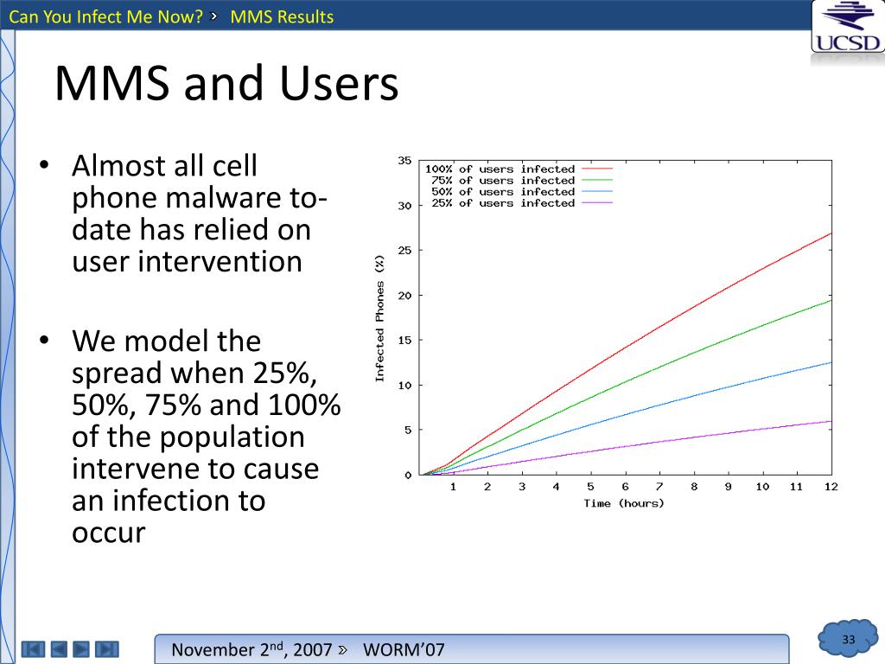Click the UCSD logo

click(848, 27)
